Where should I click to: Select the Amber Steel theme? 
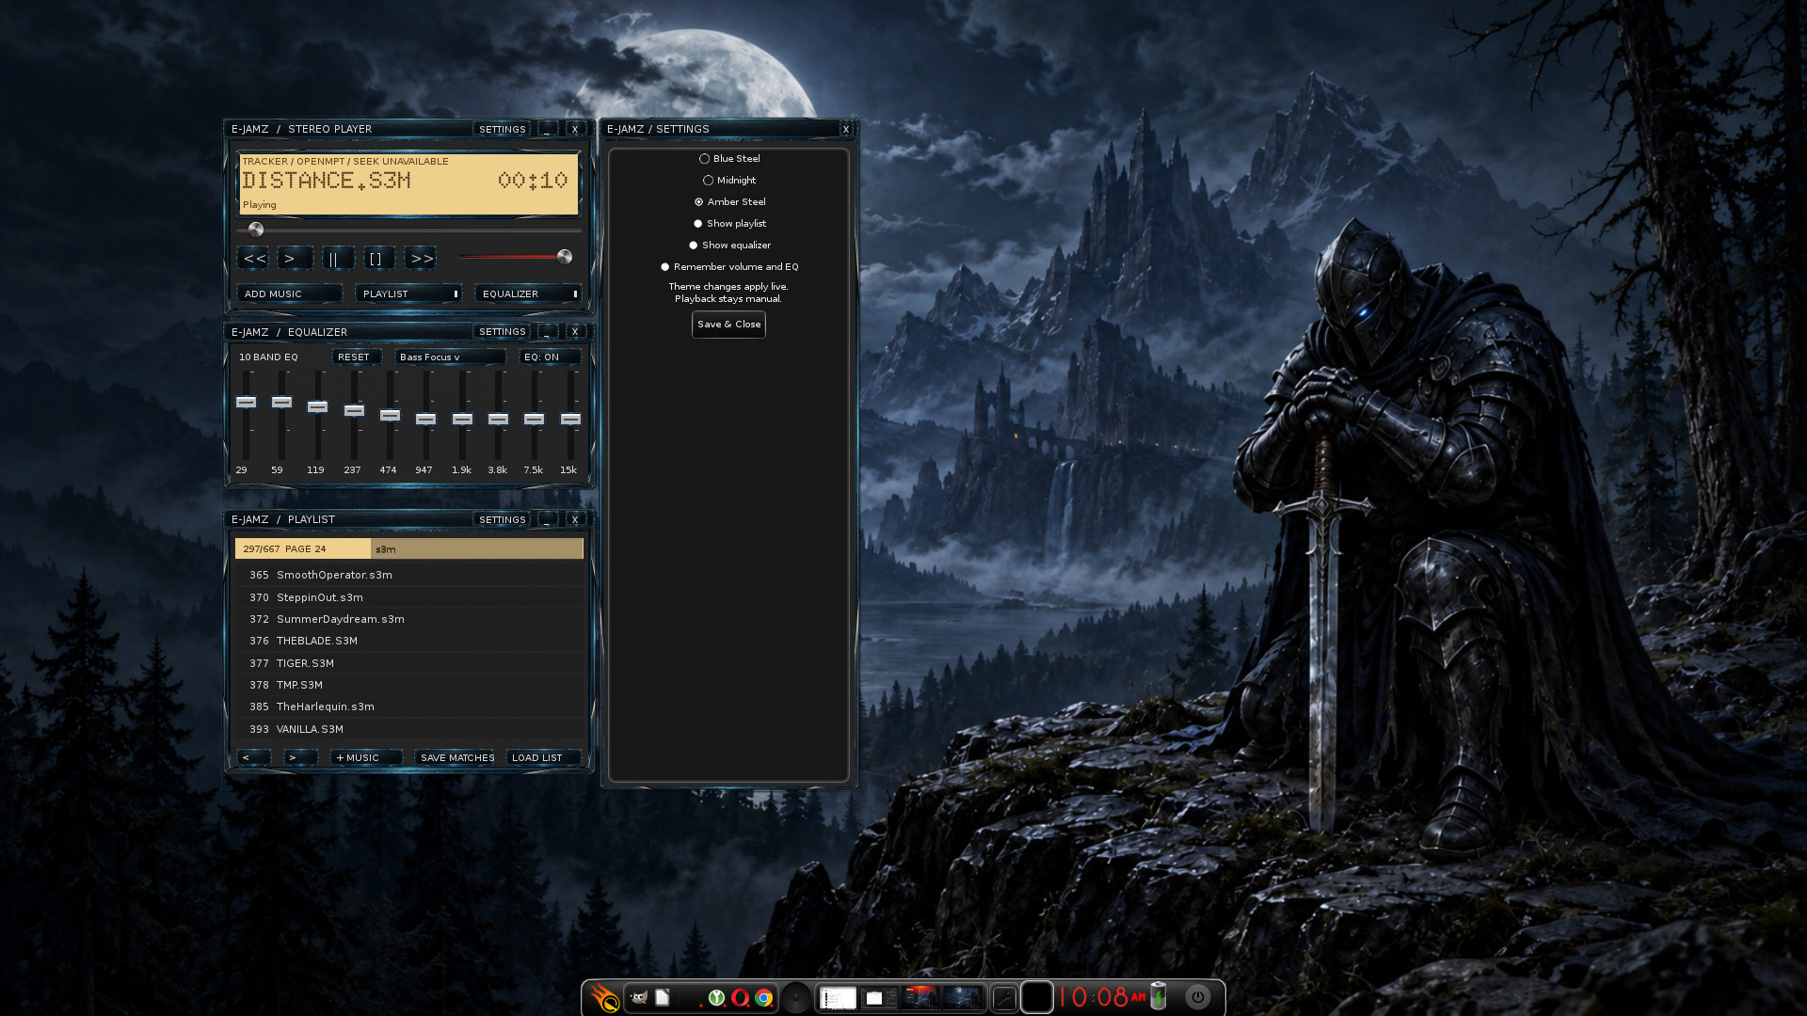tap(729, 202)
